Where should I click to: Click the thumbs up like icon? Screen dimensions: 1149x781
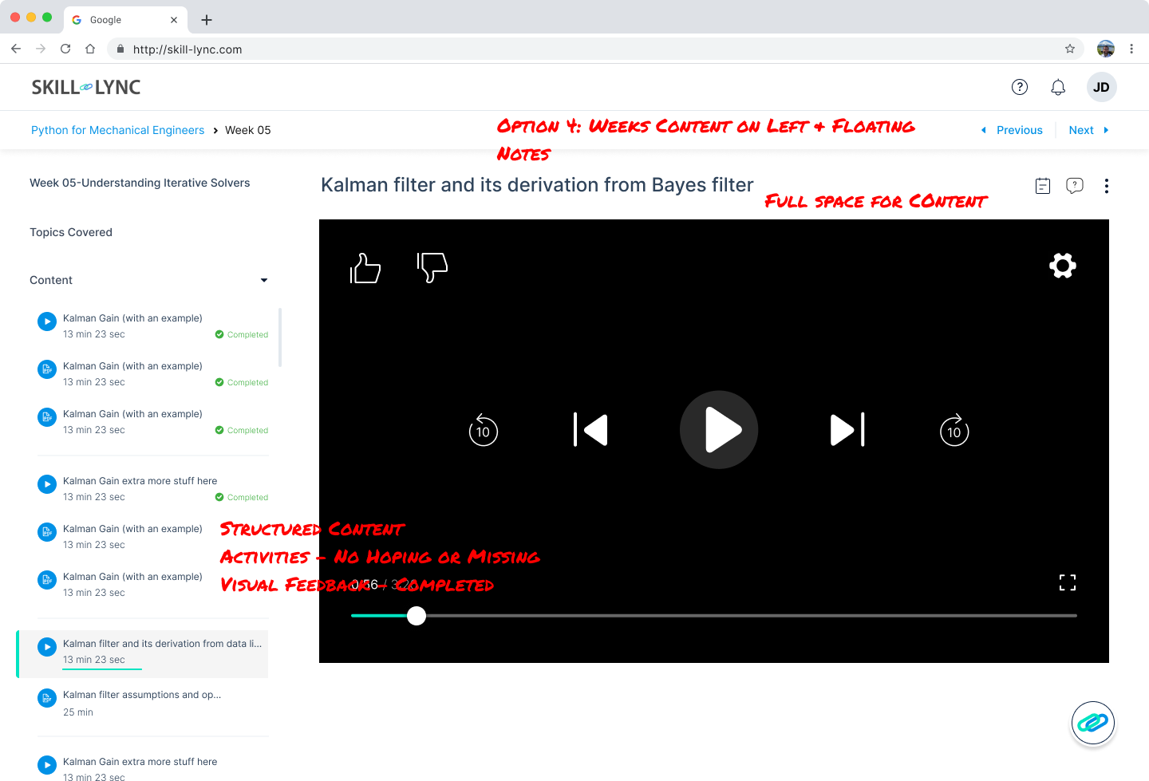(365, 268)
